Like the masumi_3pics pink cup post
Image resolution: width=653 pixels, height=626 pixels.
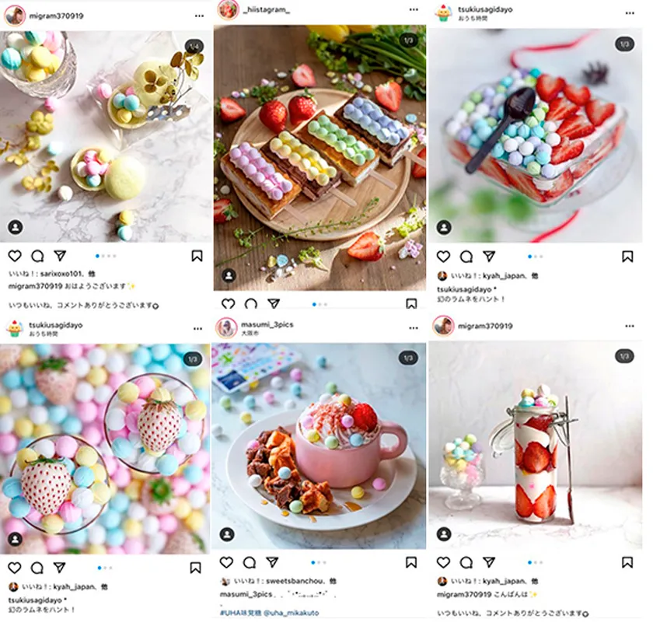[226, 563]
